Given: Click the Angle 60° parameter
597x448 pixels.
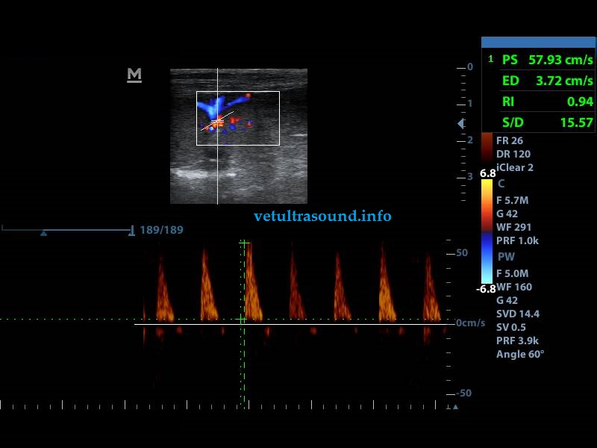Looking at the screenshot, I should coord(520,354).
